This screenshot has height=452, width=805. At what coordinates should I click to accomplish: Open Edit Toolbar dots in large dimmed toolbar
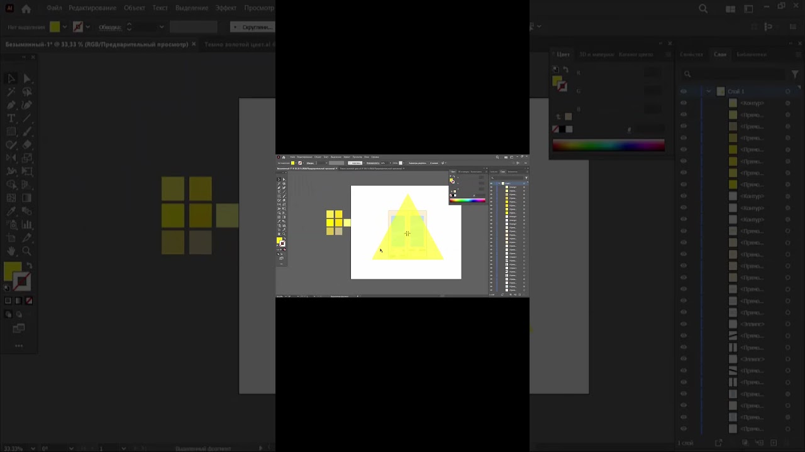19,346
